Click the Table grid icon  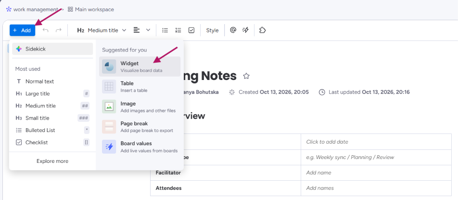click(x=109, y=87)
